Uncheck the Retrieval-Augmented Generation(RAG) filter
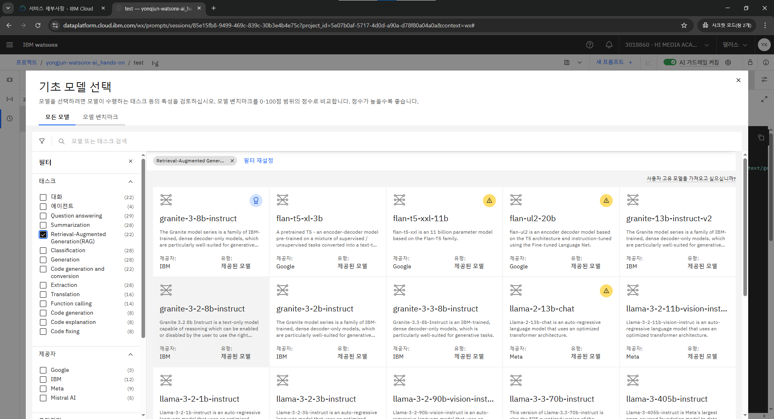 (x=43, y=234)
